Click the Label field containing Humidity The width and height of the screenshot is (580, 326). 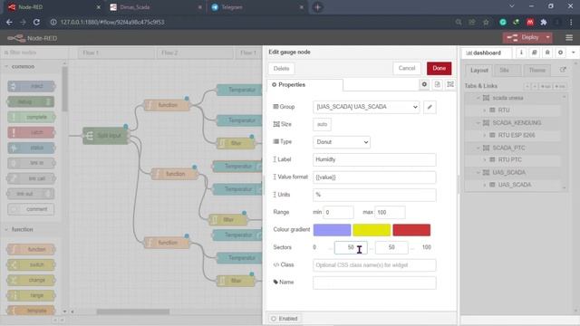point(374,159)
